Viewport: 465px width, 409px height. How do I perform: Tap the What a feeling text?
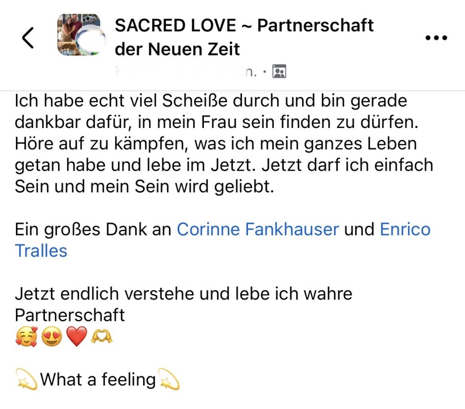pos(98,379)
